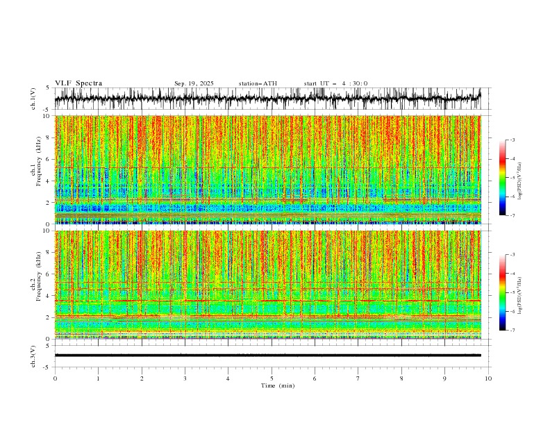Click the ch.1 spectrogram plot area
The width and height of the screenshot is (550, 425).
point(268,169)
